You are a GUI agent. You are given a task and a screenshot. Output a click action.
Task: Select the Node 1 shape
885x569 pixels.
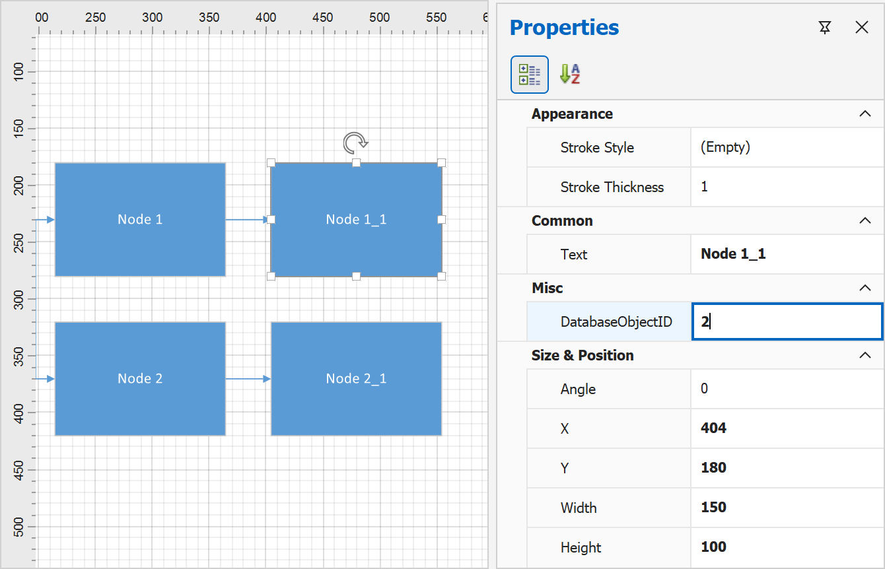tap(140, 219)
